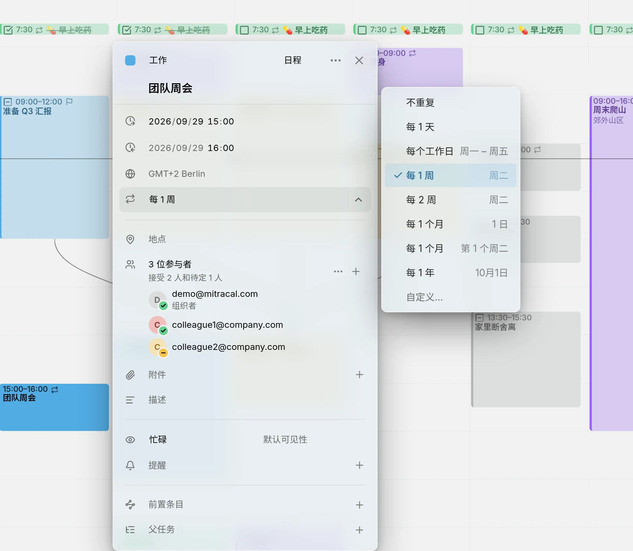Click the description lines icon
Viewport: 633px width, 551px height.
pos(130,400)
